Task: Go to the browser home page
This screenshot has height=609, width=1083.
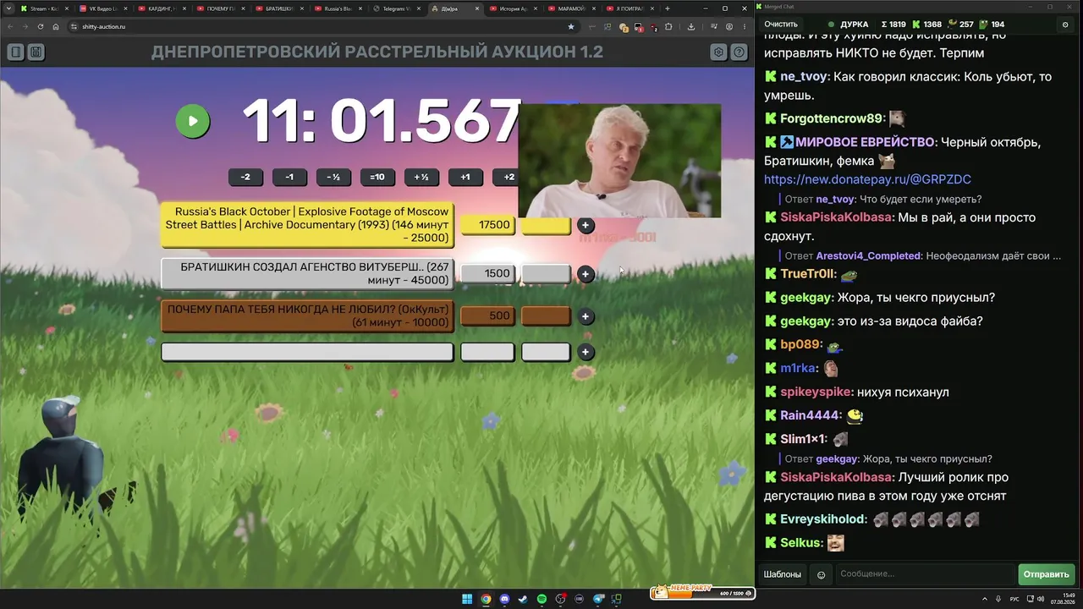Action: [56, 26]
